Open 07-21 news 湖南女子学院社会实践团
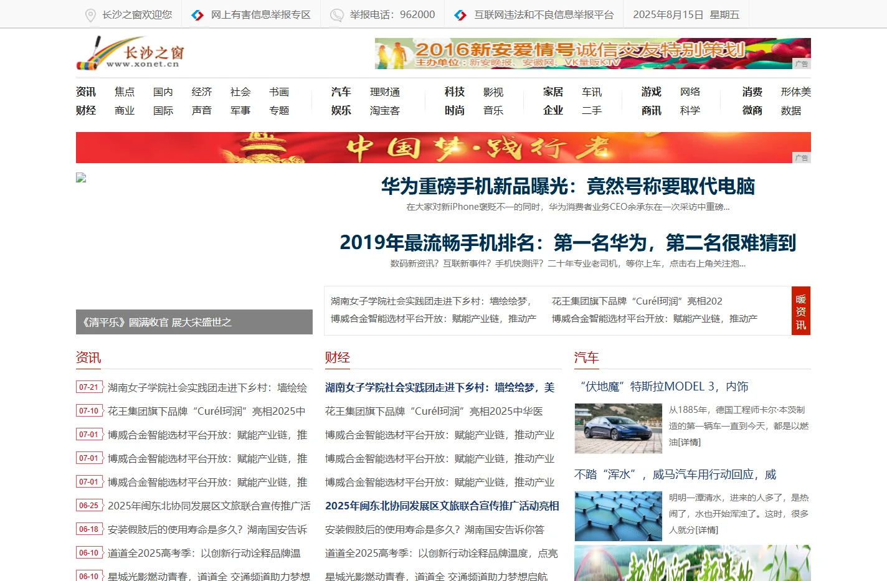The width and height of the screenshot is (887, 581). pos(207,387)
